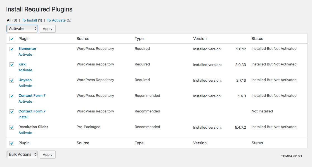Filter list by To Install tab
This screenshot has width=312, height=167.
pos(29,20)
